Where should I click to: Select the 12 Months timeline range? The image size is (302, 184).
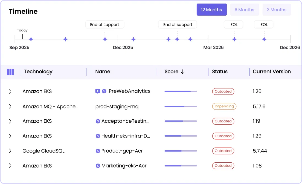pyautogui.click(x=211, y=10)
